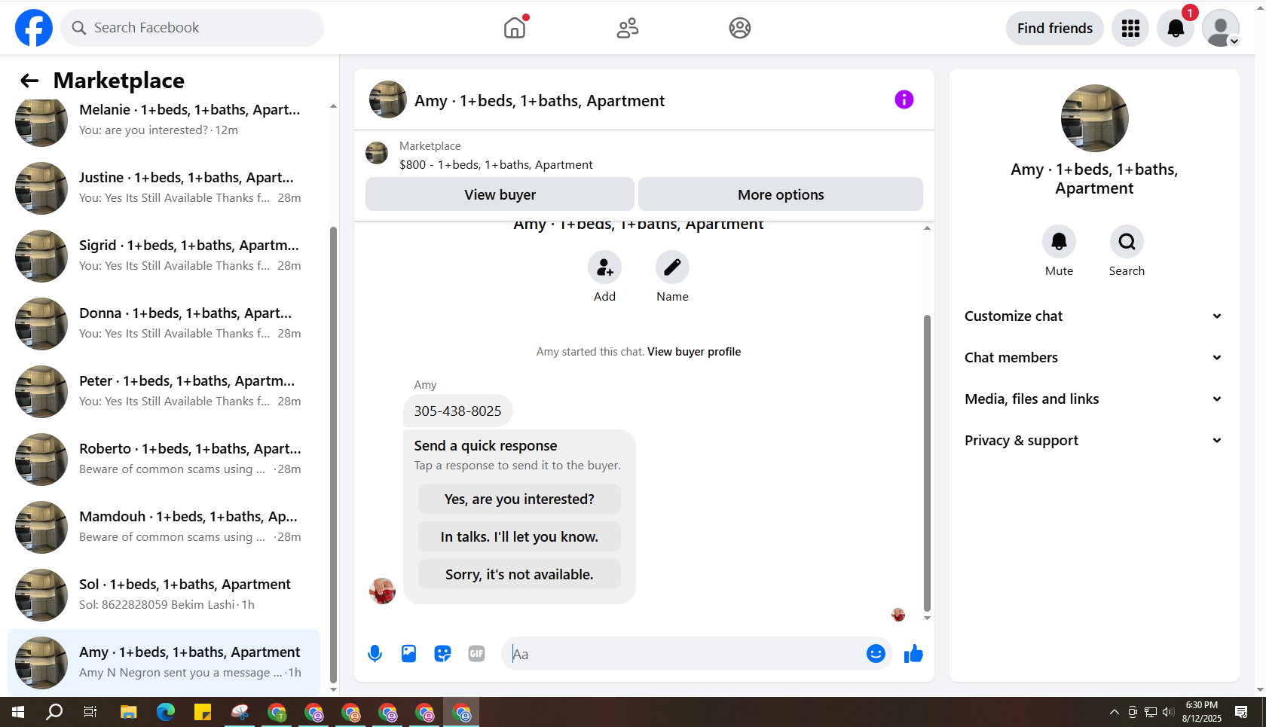This screenshot has width=1266, height=727.
Task: Open Windows notification center icon
Action: (1241, 712)
